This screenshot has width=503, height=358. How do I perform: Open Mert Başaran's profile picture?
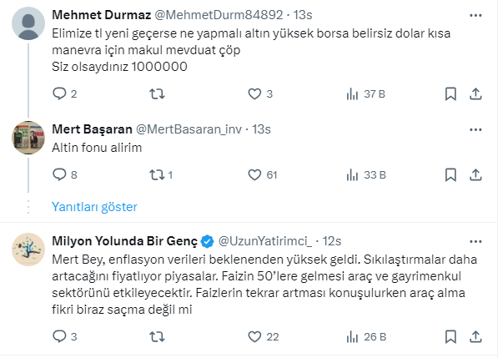coord(31,138)
